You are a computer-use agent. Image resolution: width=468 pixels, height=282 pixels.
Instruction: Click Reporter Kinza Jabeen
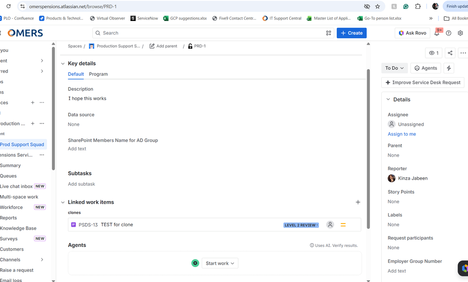[408, 178]
